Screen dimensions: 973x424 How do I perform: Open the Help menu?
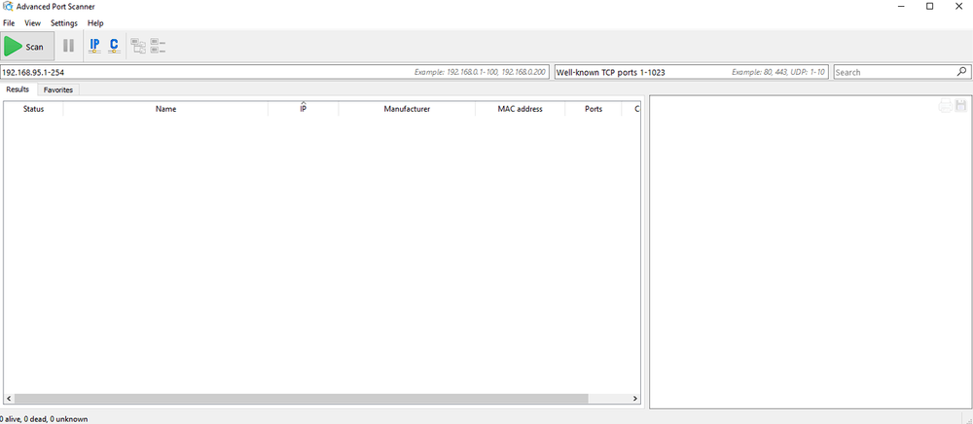point(95,22)
